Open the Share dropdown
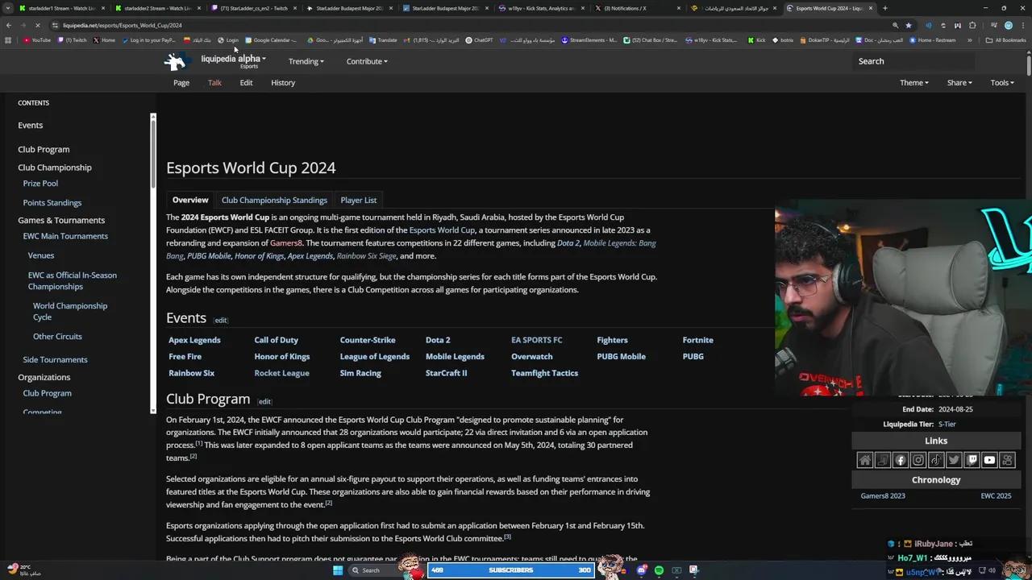Screen dimensions: 1032x580 (x=959, y=82)
